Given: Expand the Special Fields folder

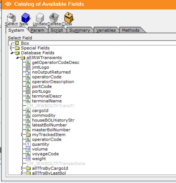Looking at the screenshot, I should (11, 48).
